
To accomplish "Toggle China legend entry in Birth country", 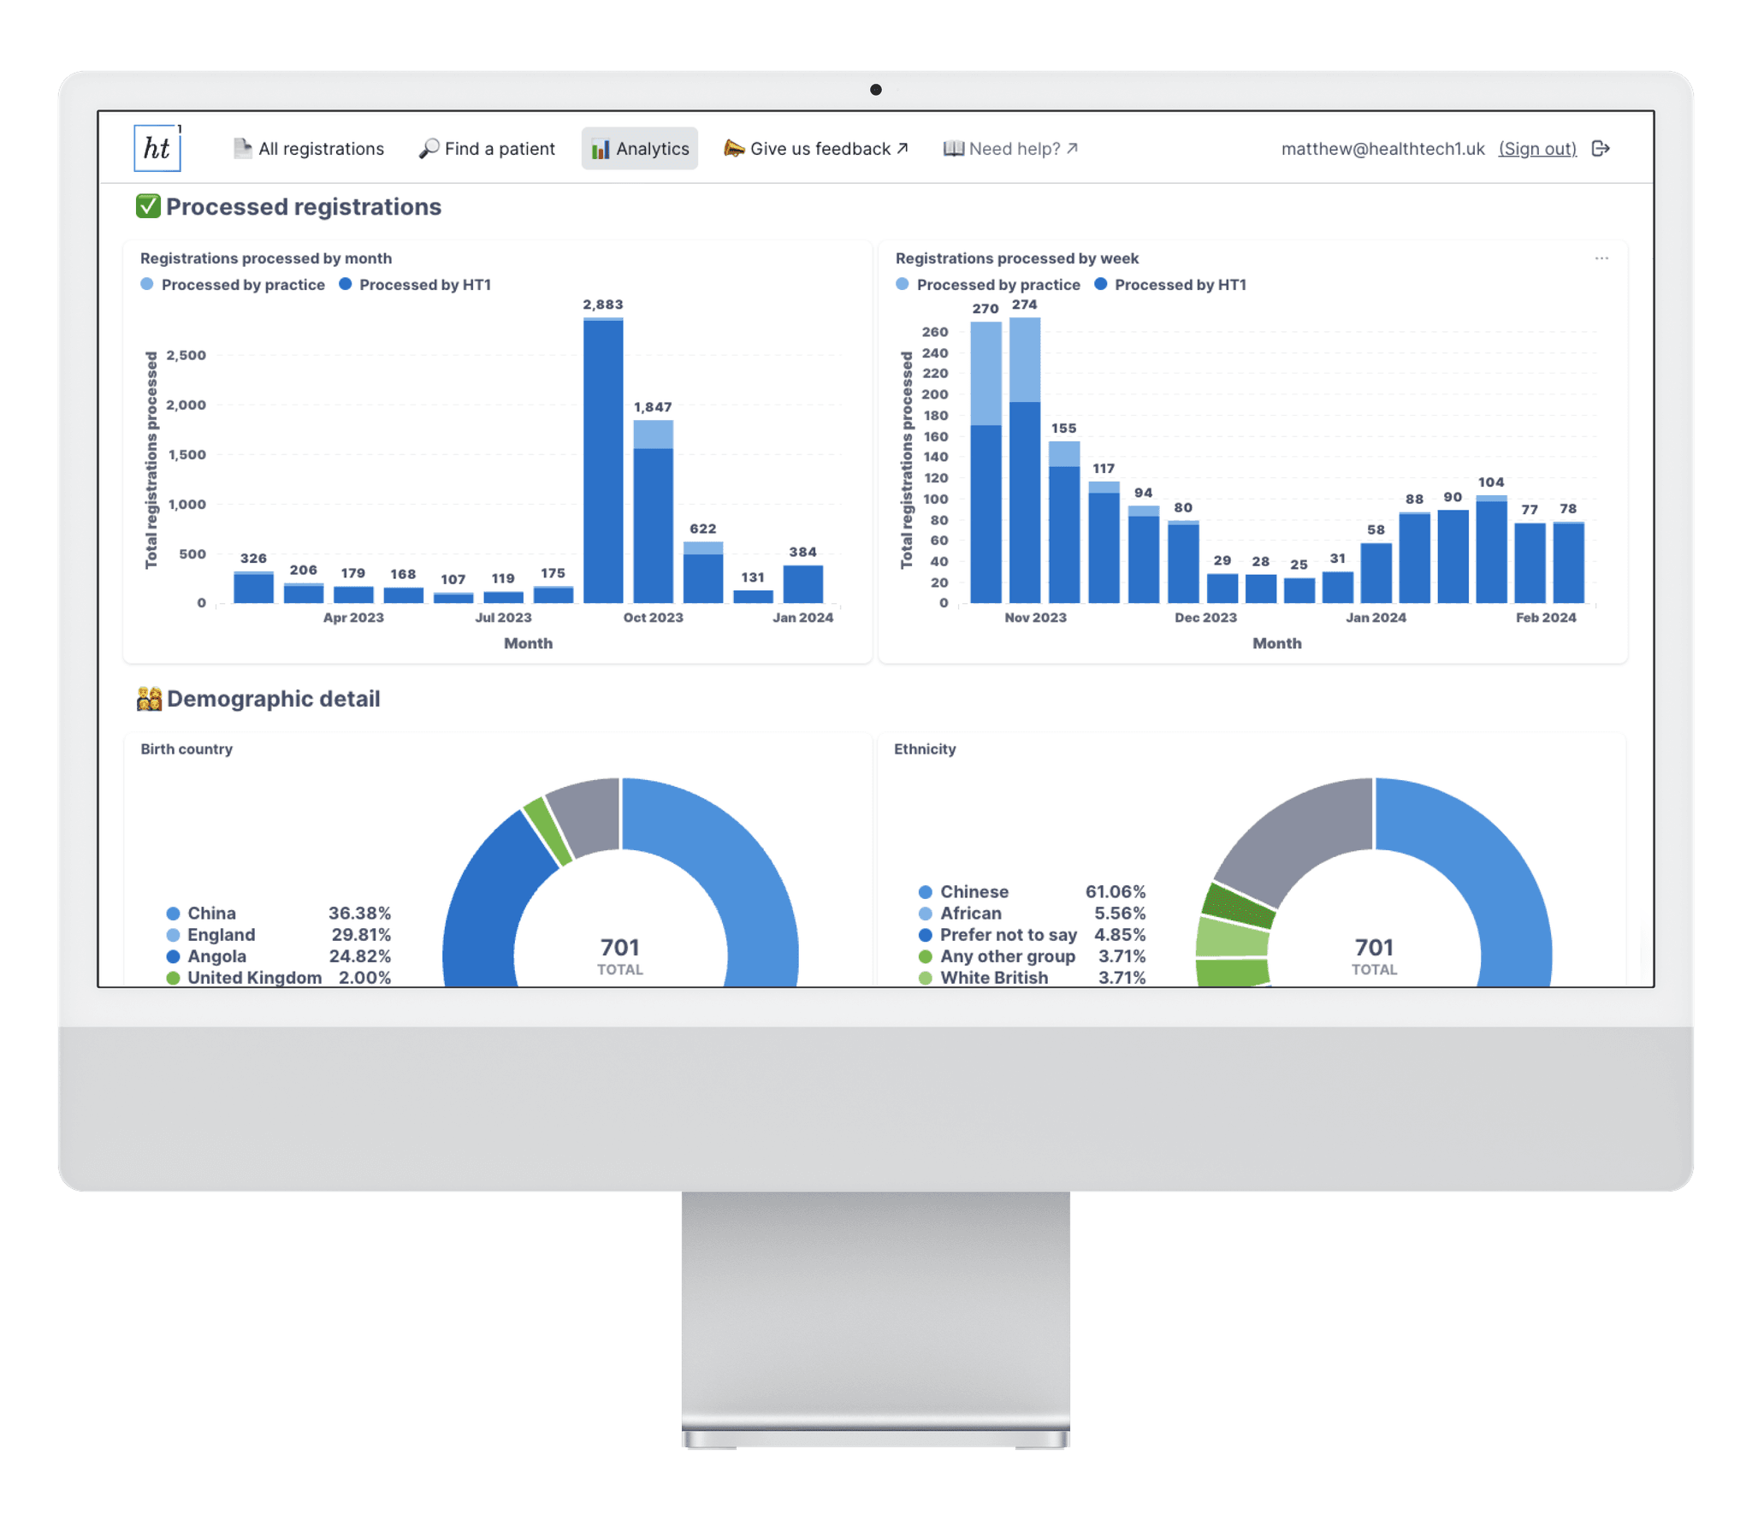I will [x=278, y=914].
